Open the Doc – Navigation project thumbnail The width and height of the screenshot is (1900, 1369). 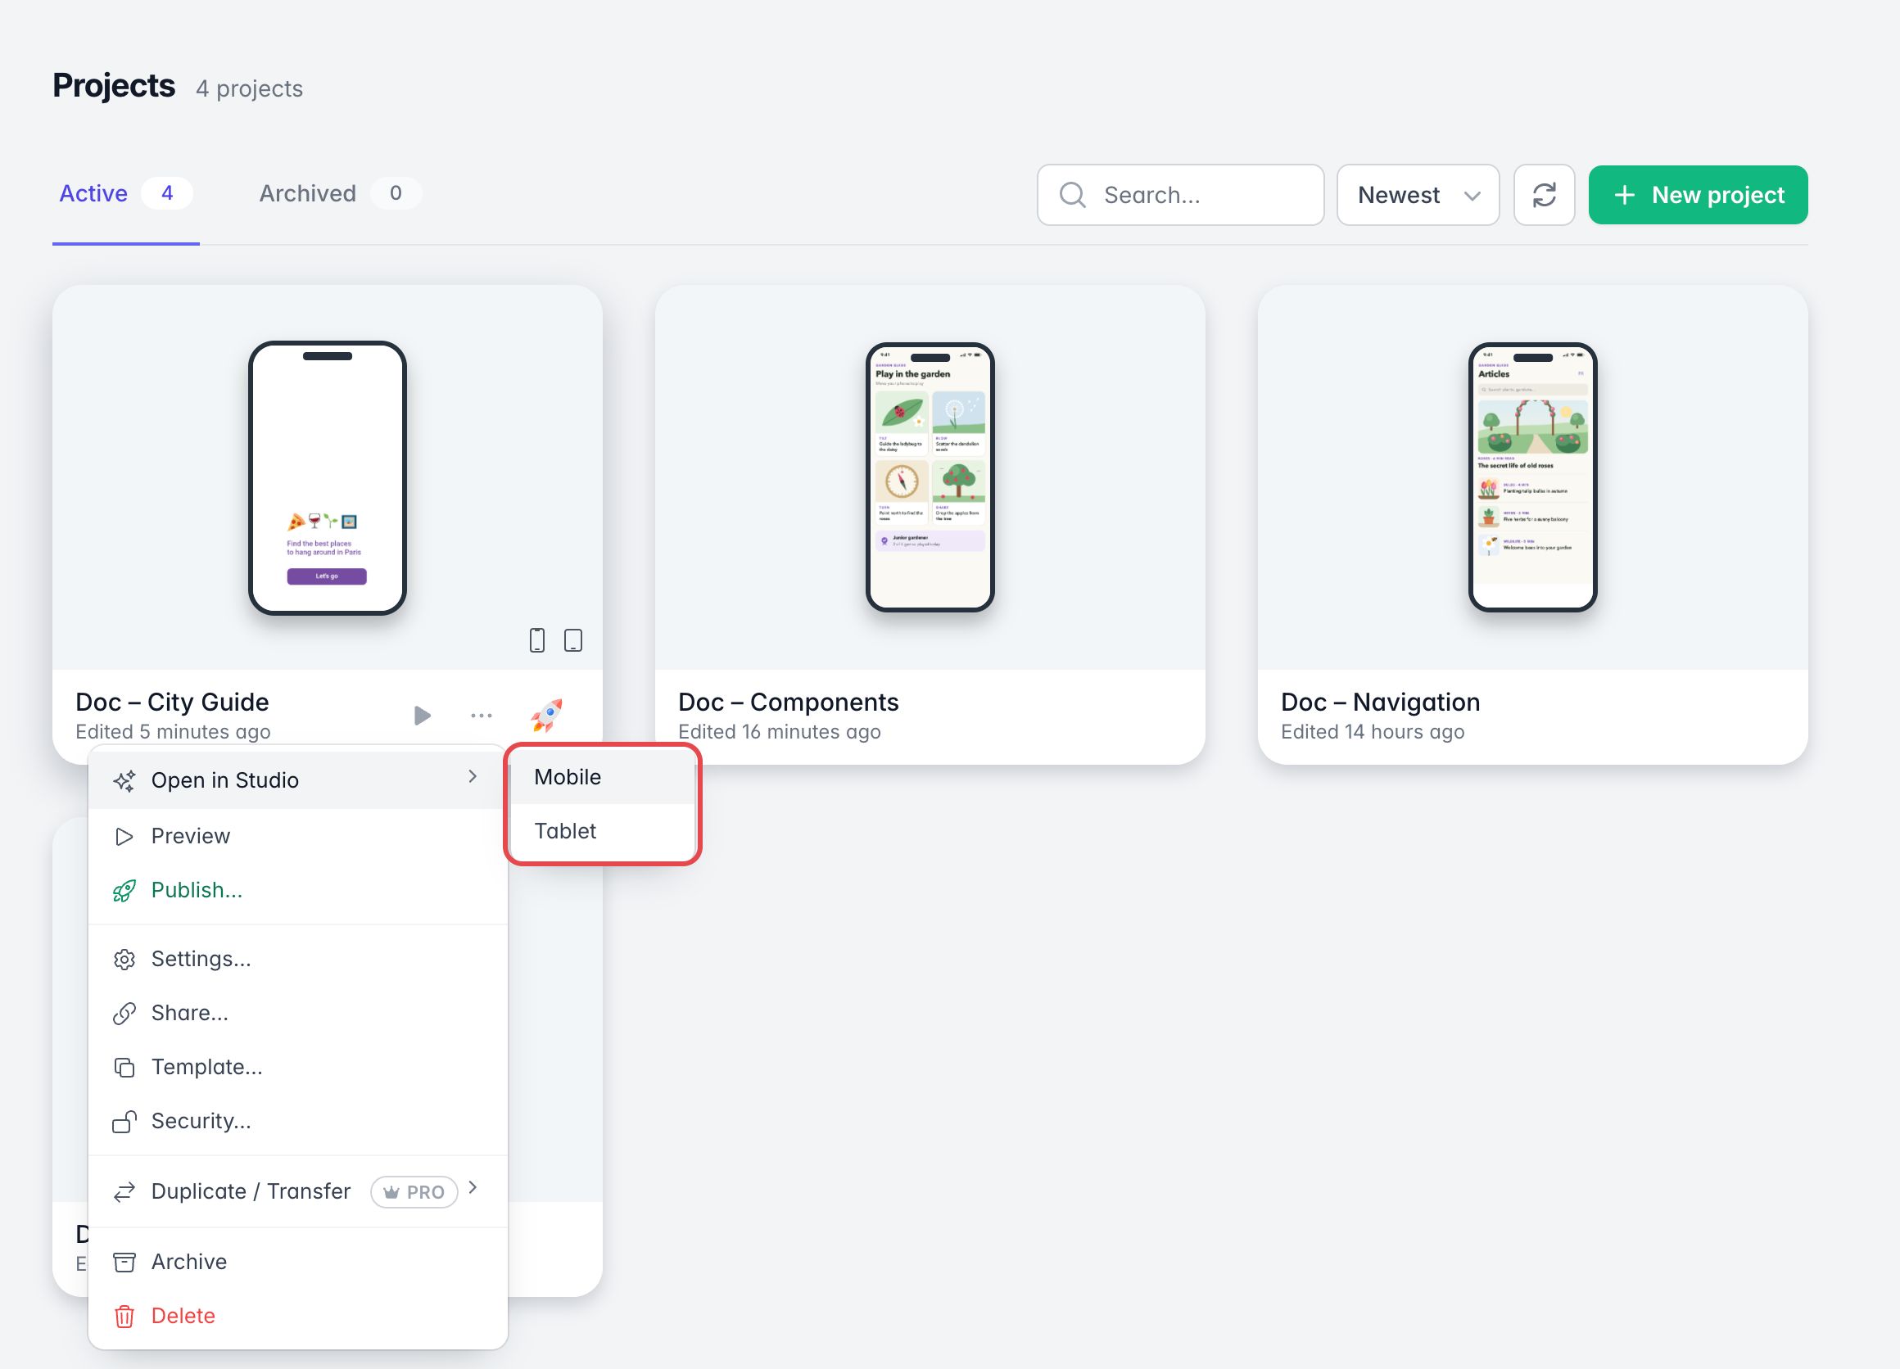pos(1532,477)
